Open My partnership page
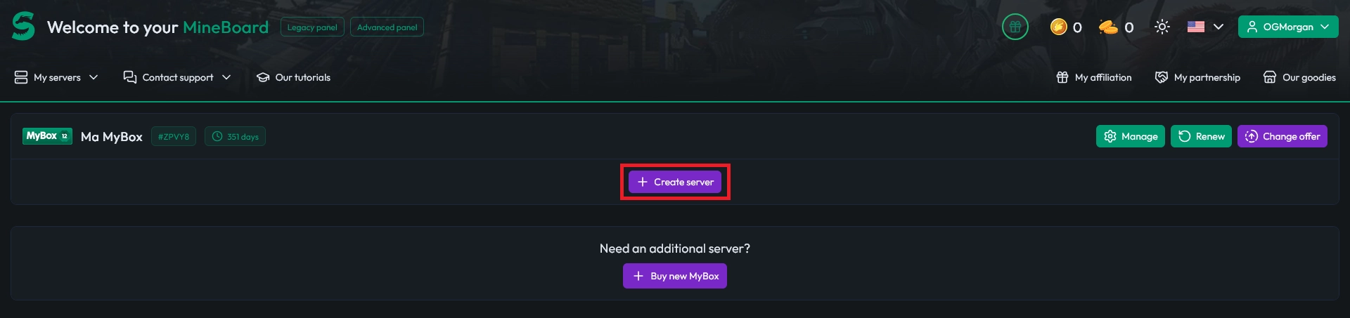Viewport: 1350px width, 318px height. [1197, 77]
